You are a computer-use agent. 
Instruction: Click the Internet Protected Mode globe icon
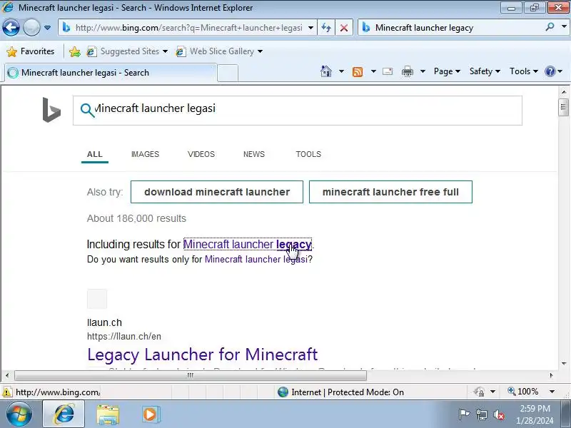(283, 392)
